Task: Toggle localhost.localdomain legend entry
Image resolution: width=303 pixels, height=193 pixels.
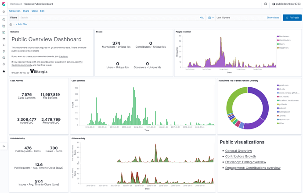Action: [288, 100]
